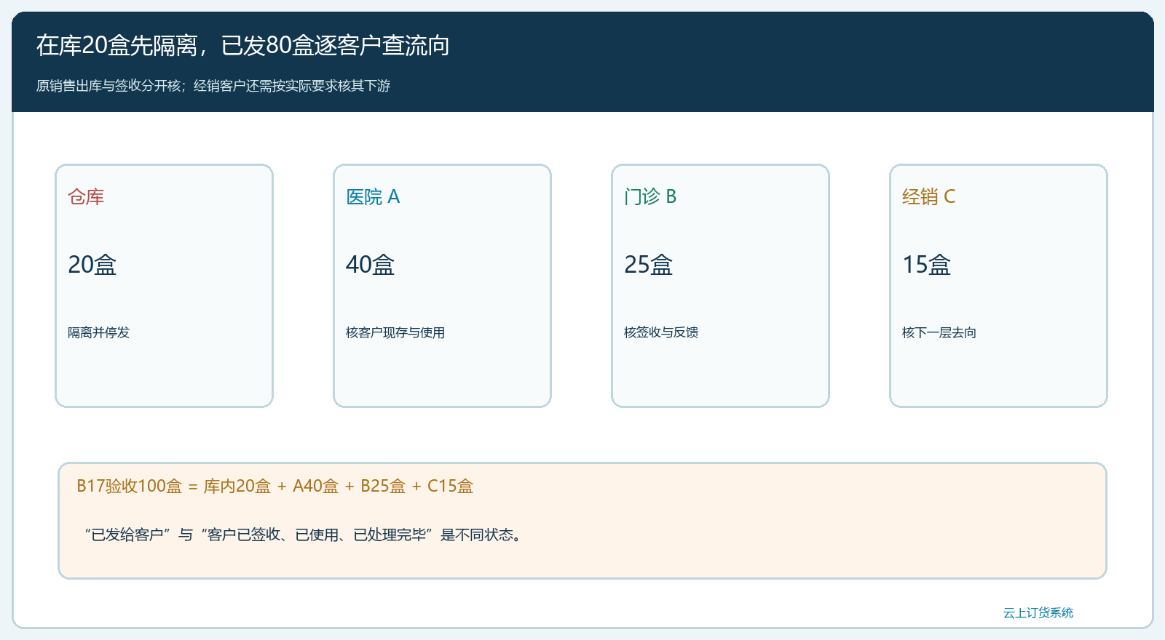Click the 15盒 quantity value

926,265
